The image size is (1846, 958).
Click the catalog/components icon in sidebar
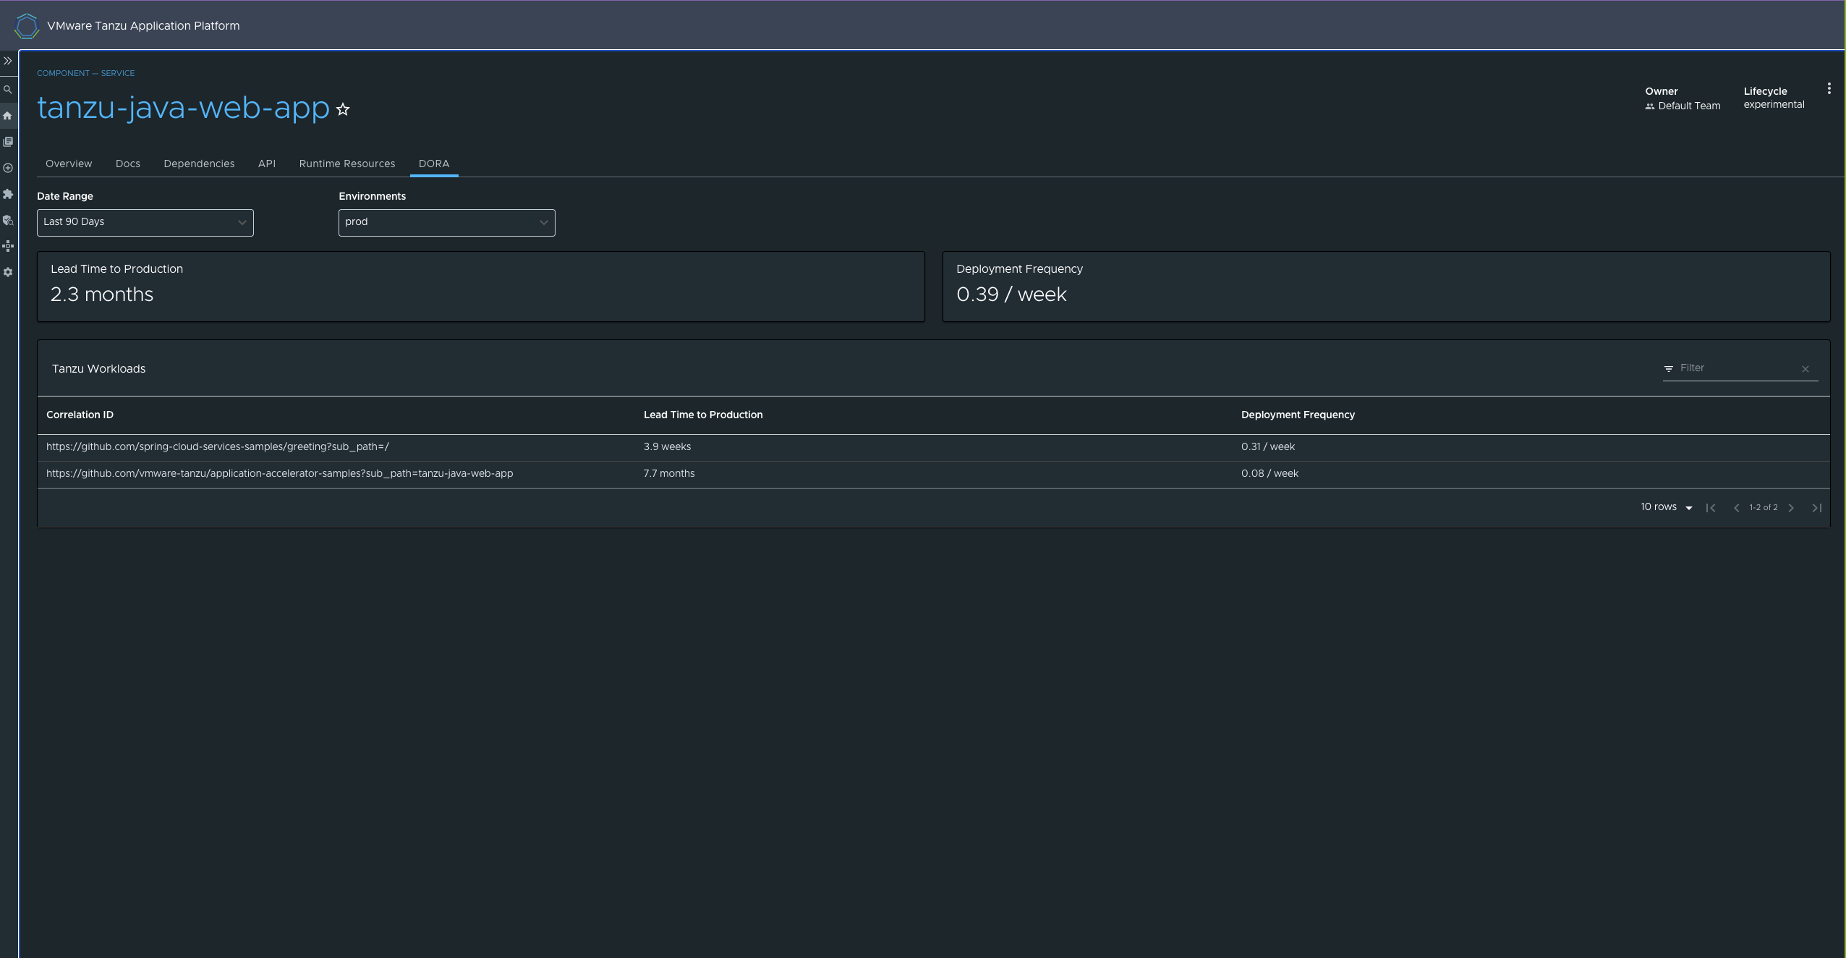(x=9, y=140)
